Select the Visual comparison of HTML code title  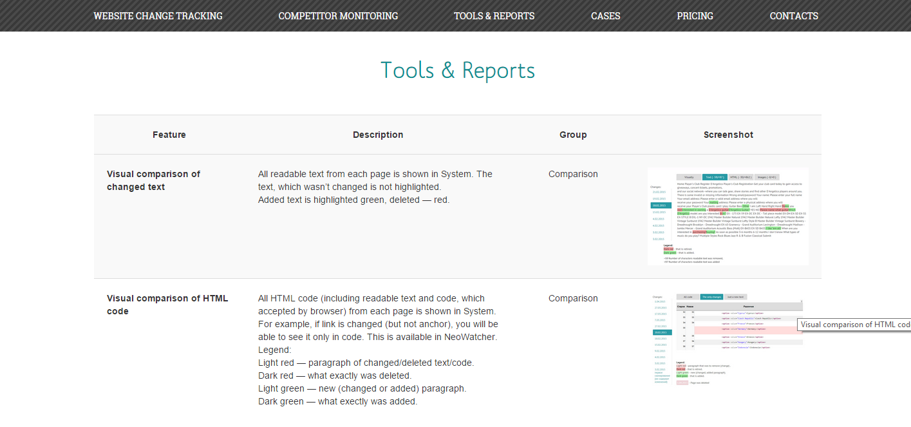pyautogui.click(x=167, y=305)
